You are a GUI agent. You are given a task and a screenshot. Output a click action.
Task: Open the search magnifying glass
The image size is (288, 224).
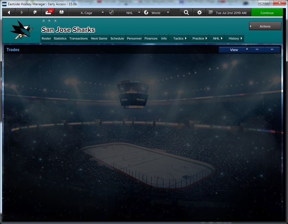click(186, 12)
